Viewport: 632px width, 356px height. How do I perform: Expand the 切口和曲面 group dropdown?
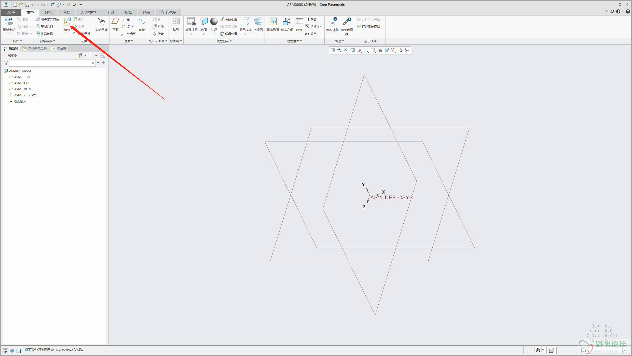(x=158, y=41)
